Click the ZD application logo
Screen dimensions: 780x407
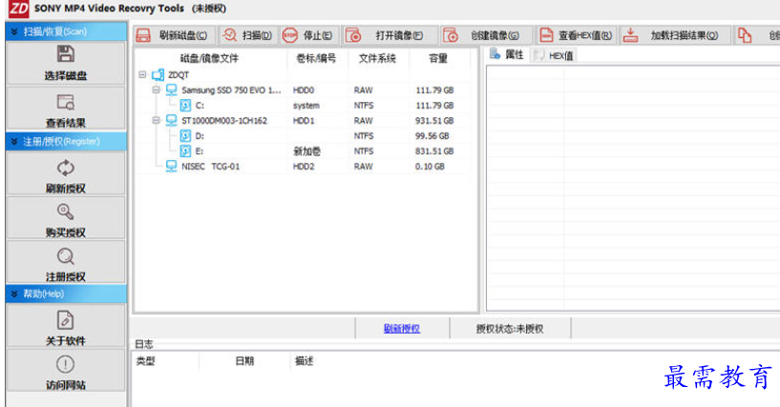tap(18, 9)
